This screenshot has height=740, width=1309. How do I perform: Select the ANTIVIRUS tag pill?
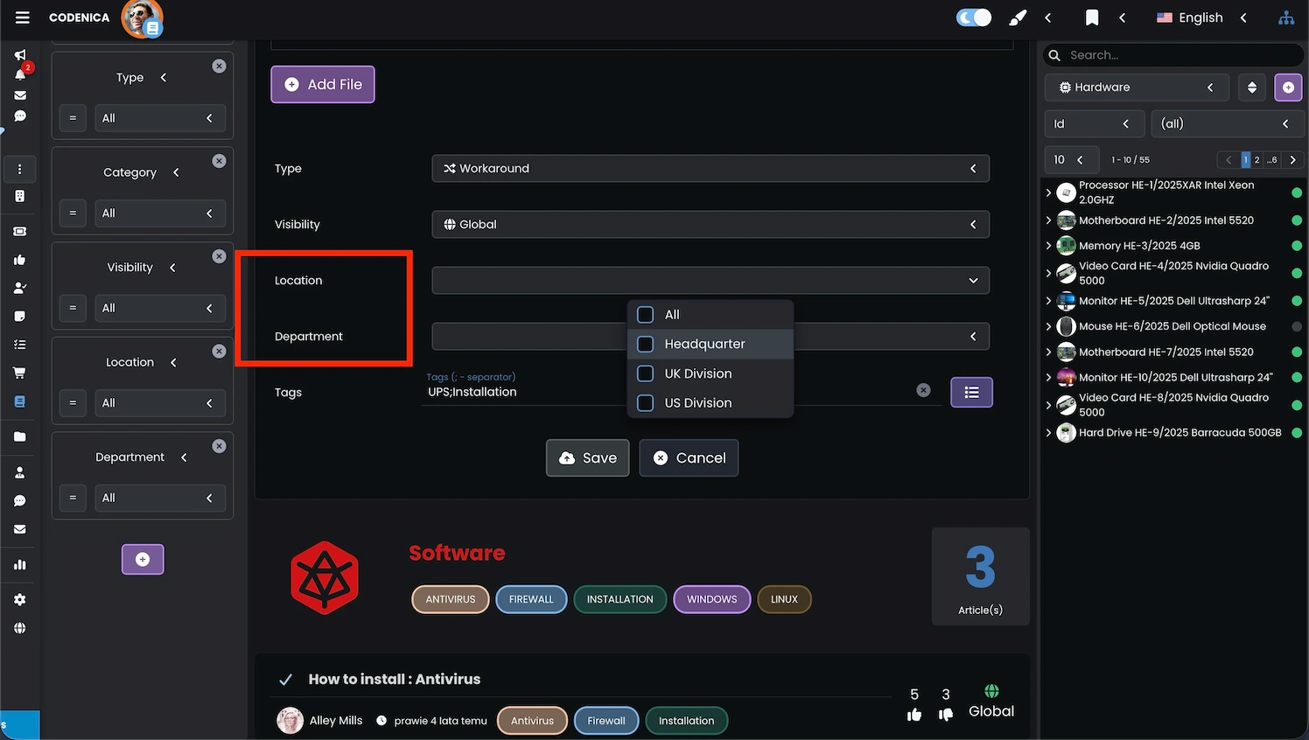450,599
